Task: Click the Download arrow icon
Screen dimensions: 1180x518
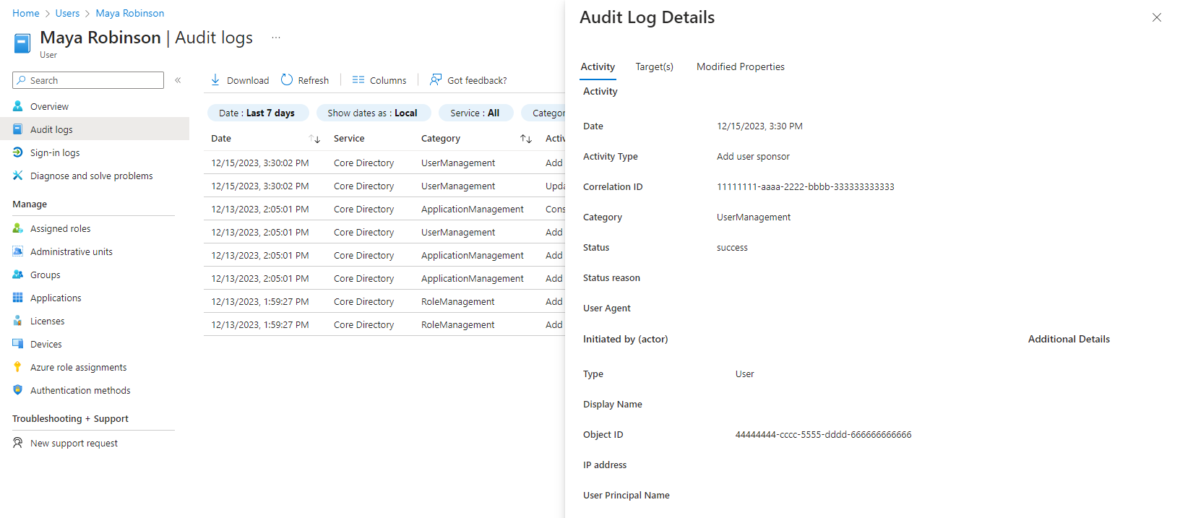Action: (215, 79)
